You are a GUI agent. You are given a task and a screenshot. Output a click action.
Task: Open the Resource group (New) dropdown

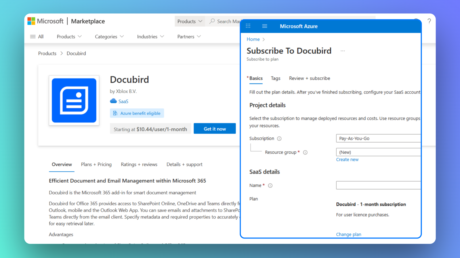coord(378,152)
